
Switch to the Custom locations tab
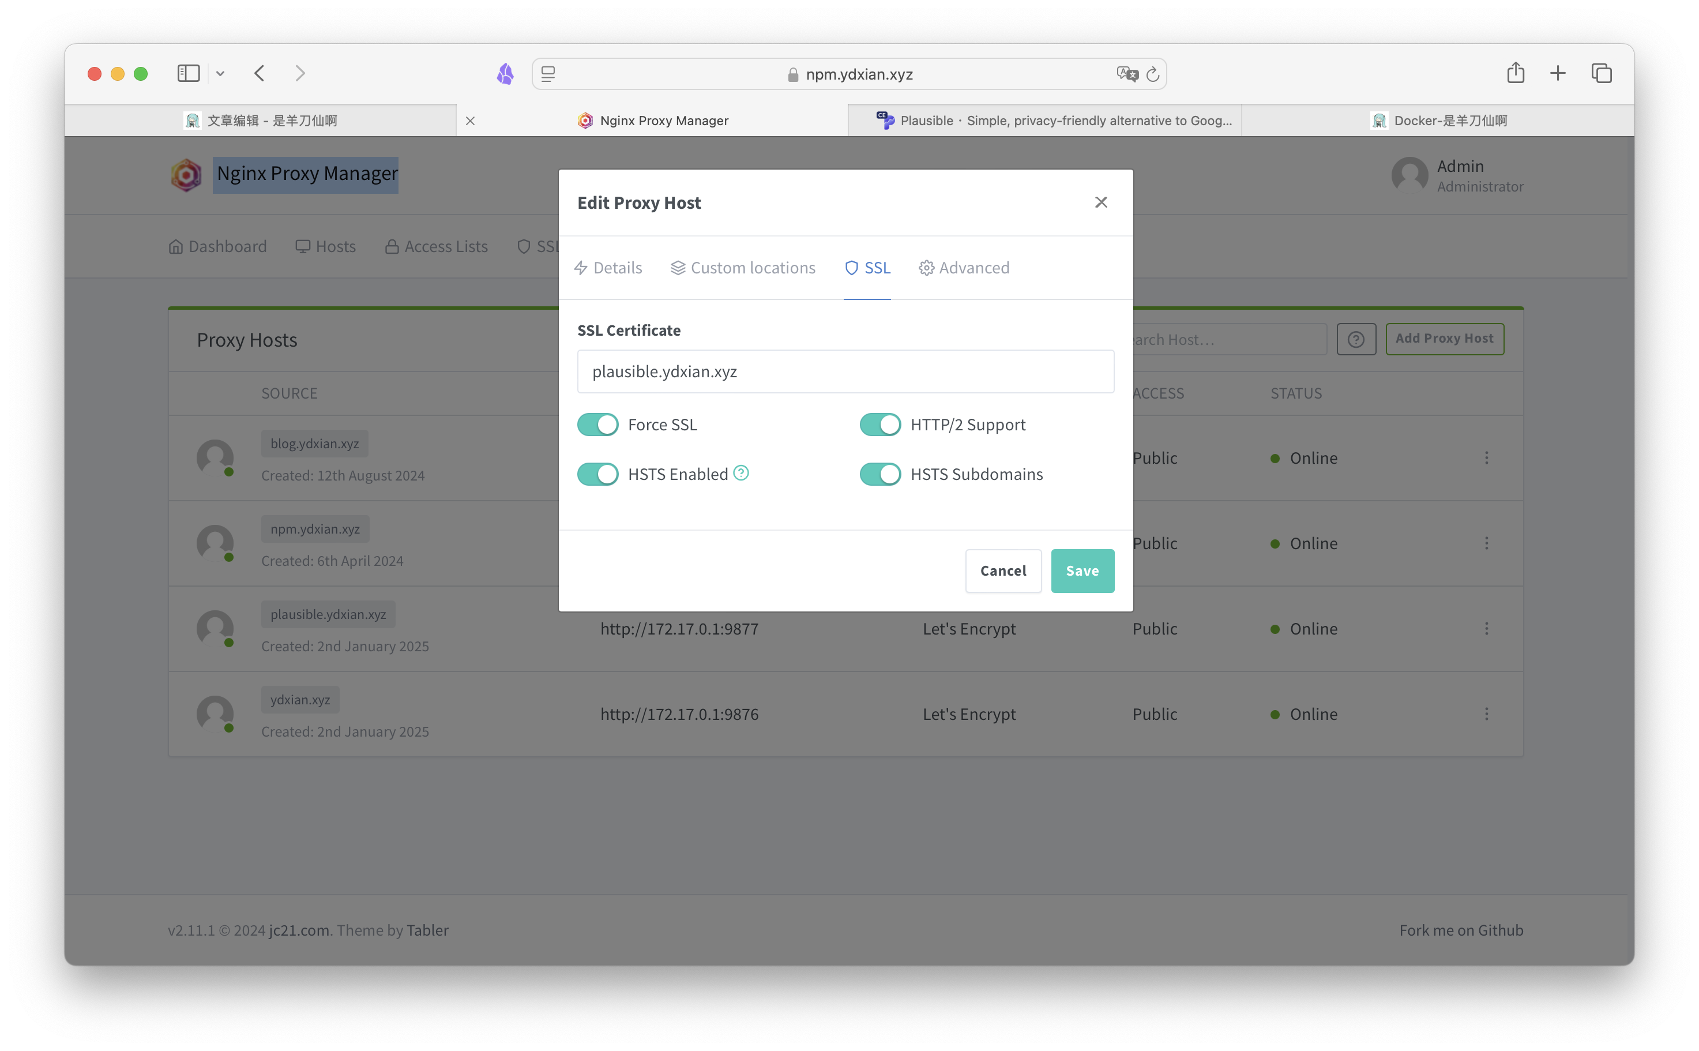[742, 268]
